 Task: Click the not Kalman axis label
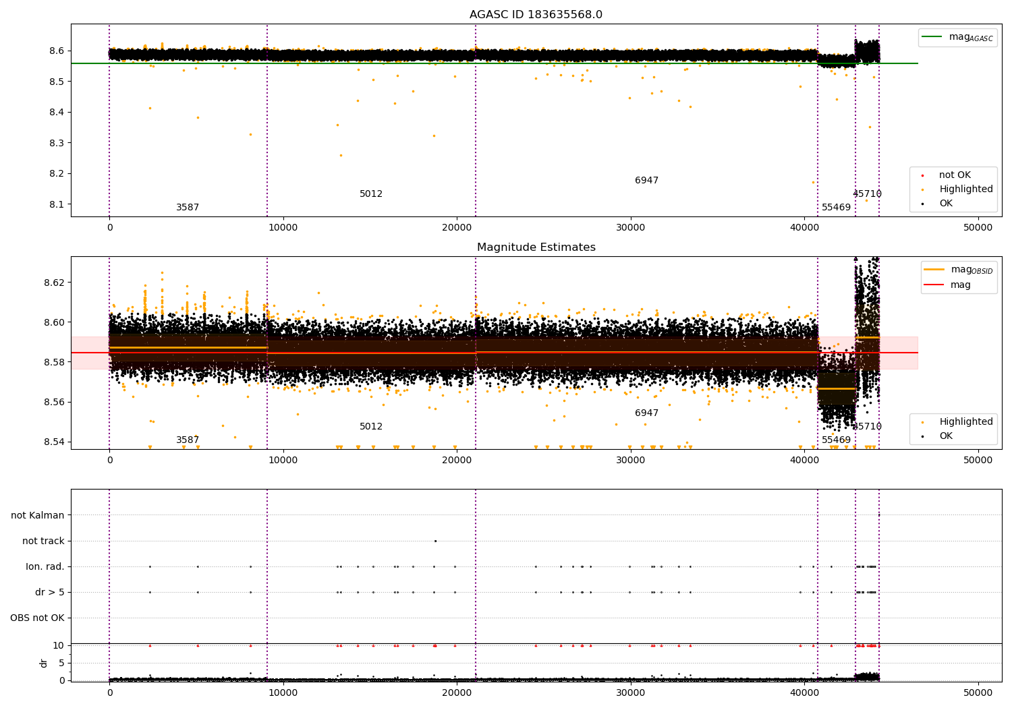pyautogui.click(x=38, y=515)
